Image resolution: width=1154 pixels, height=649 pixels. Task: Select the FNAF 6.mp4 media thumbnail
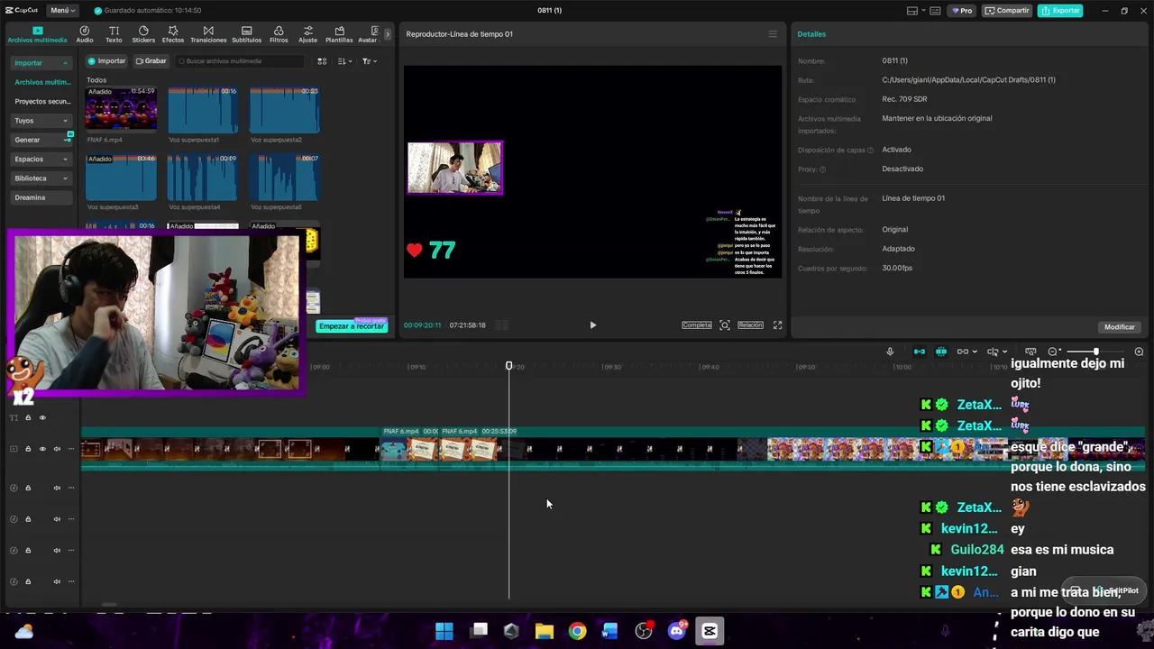pos(121,109)
